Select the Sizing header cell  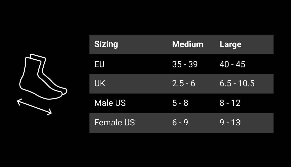[106, 44]
